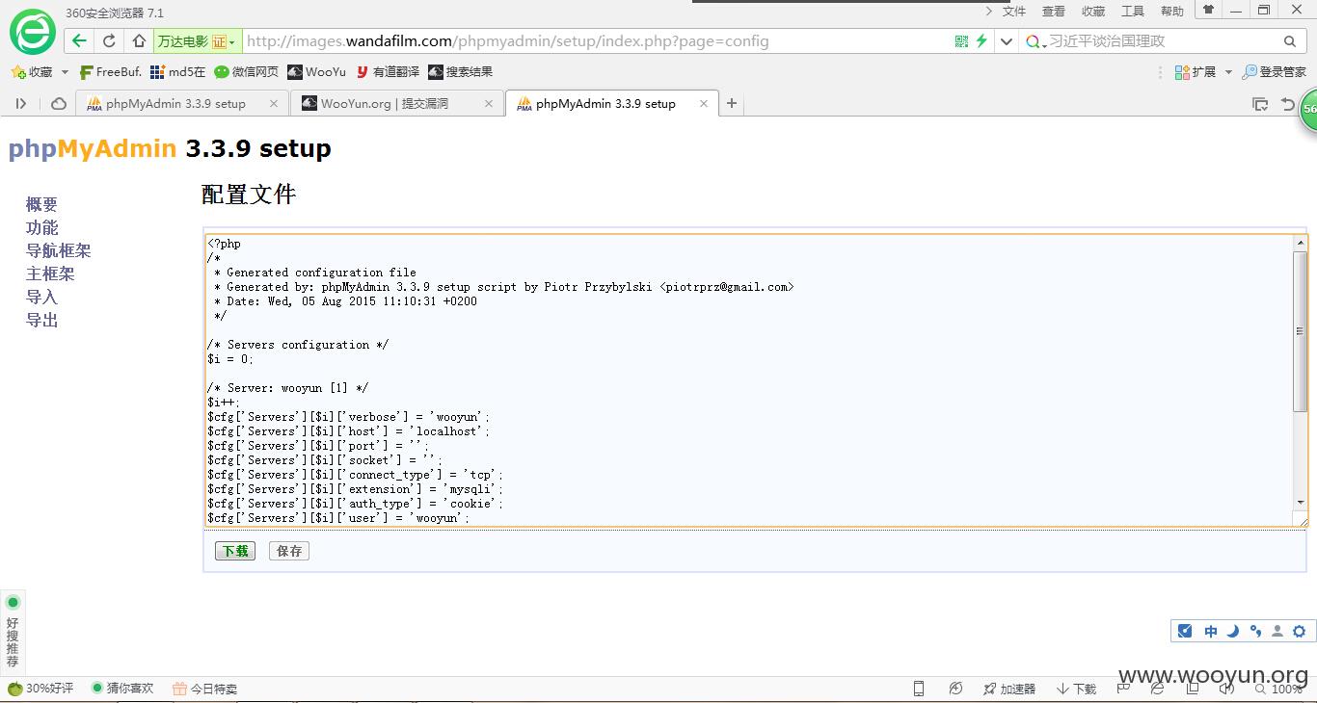Viewport: 1317px width, 703px height.
Task: Click the 下载 download config button
Action: click(235, 551)
